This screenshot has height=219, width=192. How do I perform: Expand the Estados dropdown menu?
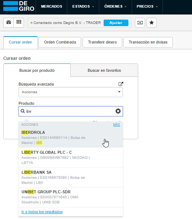(83, 7)
